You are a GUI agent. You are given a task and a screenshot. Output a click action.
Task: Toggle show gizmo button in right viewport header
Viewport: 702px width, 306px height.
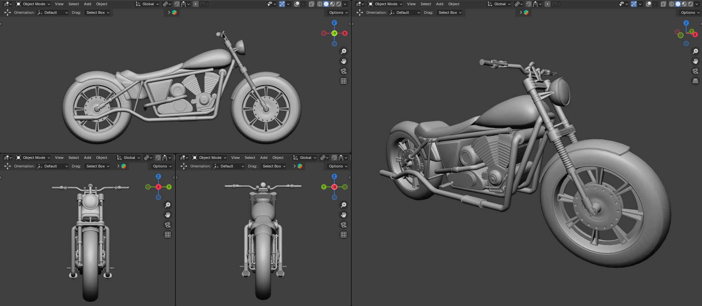634,4
